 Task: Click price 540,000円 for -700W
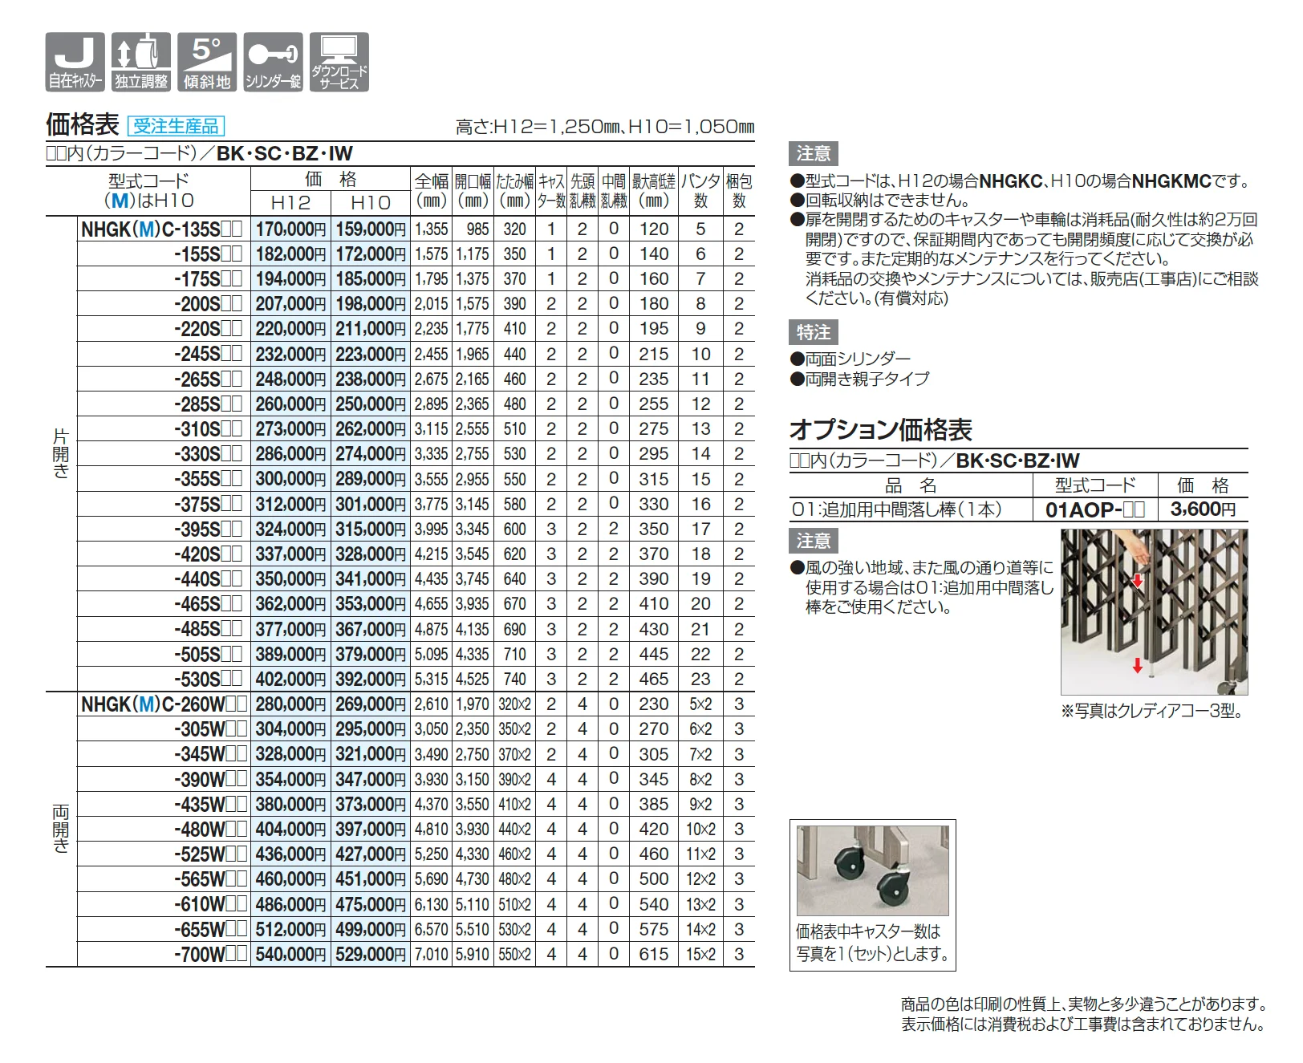(290, 954)
